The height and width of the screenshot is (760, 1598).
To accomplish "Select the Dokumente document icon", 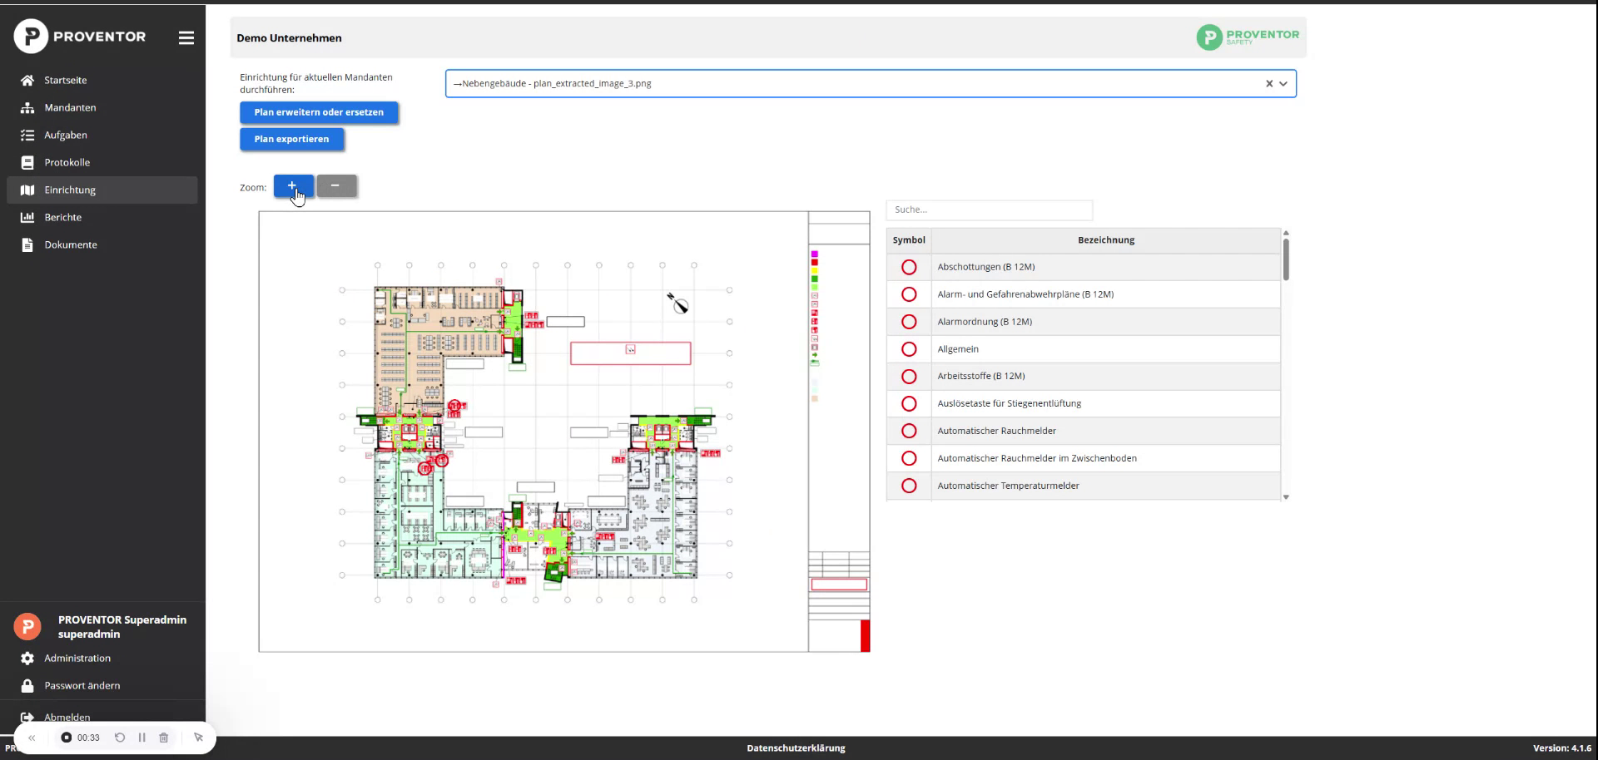I will click(27, 244).
